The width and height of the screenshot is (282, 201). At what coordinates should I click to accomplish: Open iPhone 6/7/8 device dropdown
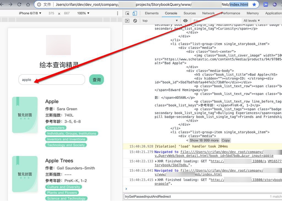point(30,13)
